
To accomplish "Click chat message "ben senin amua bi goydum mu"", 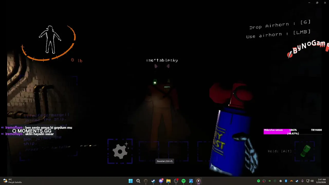I will (49, 128).
